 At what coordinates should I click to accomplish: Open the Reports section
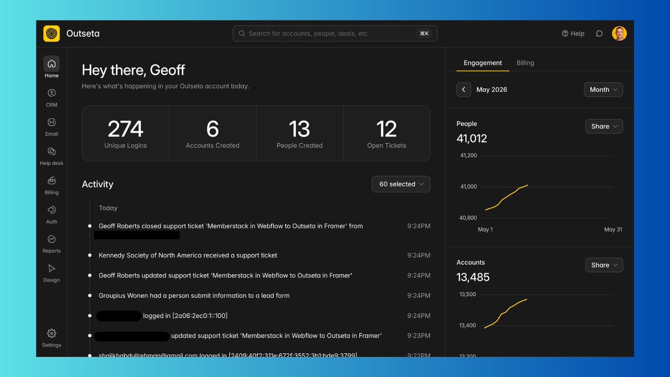click(x=51, y=243)
